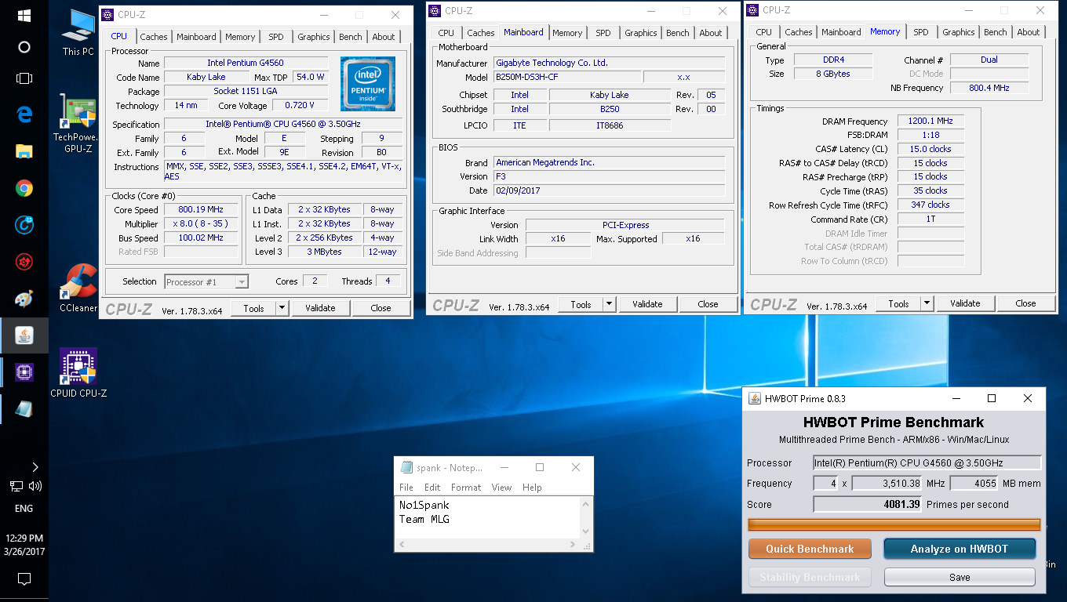Open the Help menu in Notepad

click(532, 488)
